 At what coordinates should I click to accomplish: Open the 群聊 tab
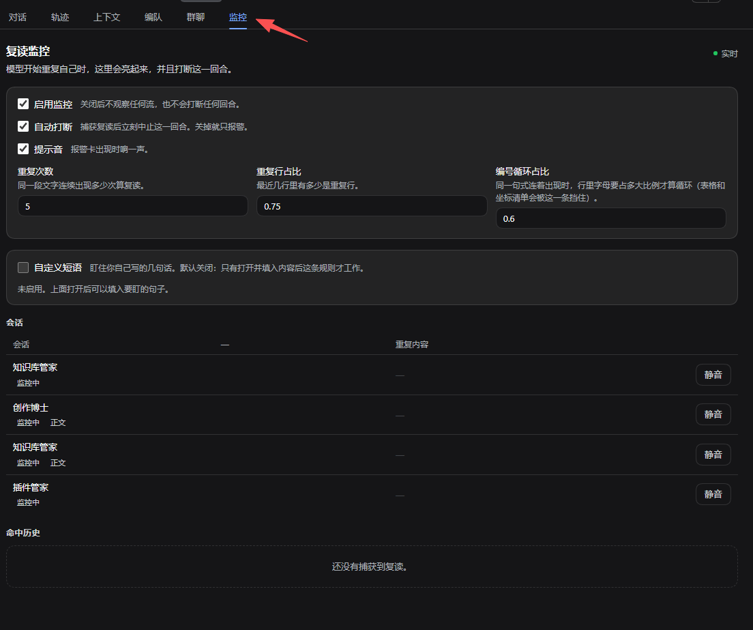pyautogui.click(x=196, y=17)
